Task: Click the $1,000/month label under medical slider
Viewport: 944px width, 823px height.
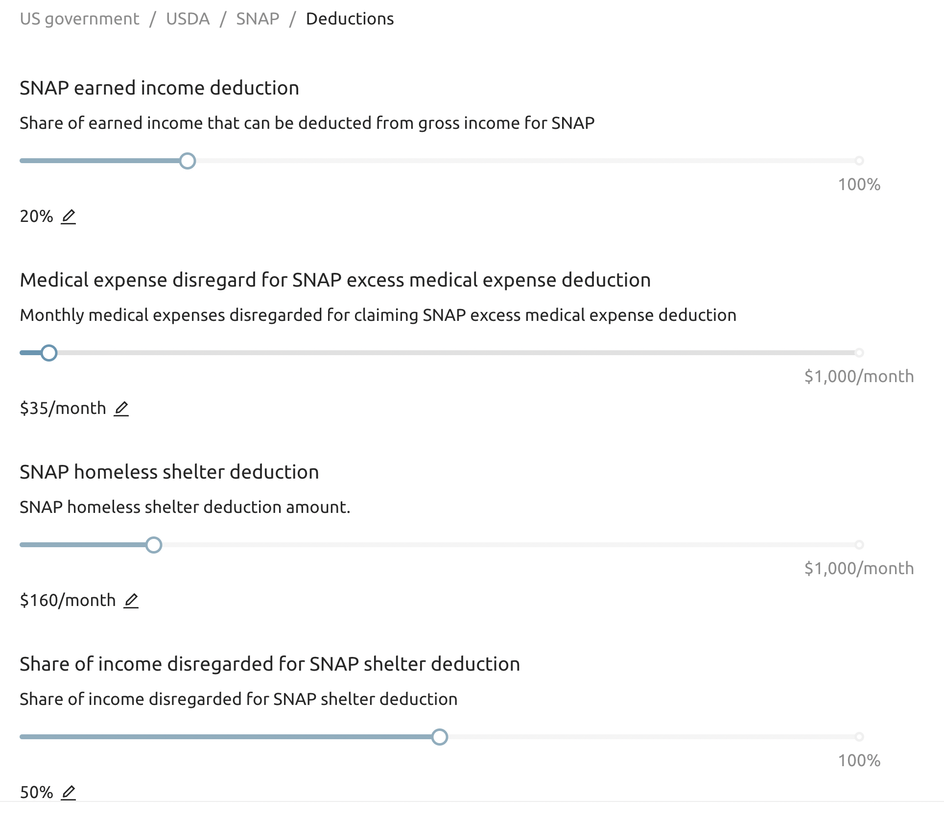Action: [x=858, y=376]
